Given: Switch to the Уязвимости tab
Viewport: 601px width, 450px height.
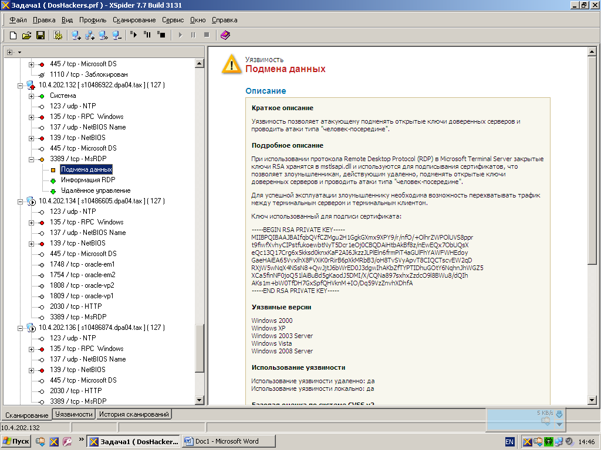Looking at the screenshot, I should [x=73, y=414].
